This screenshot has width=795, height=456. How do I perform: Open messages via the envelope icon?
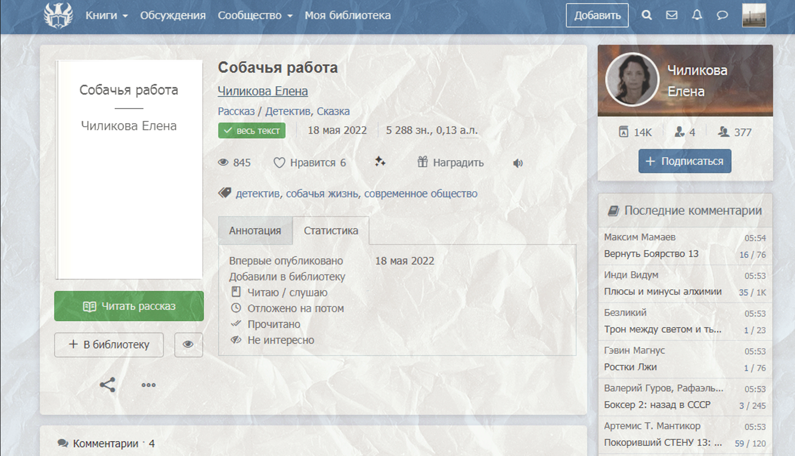pyautogui.click(x=672, y=15)
